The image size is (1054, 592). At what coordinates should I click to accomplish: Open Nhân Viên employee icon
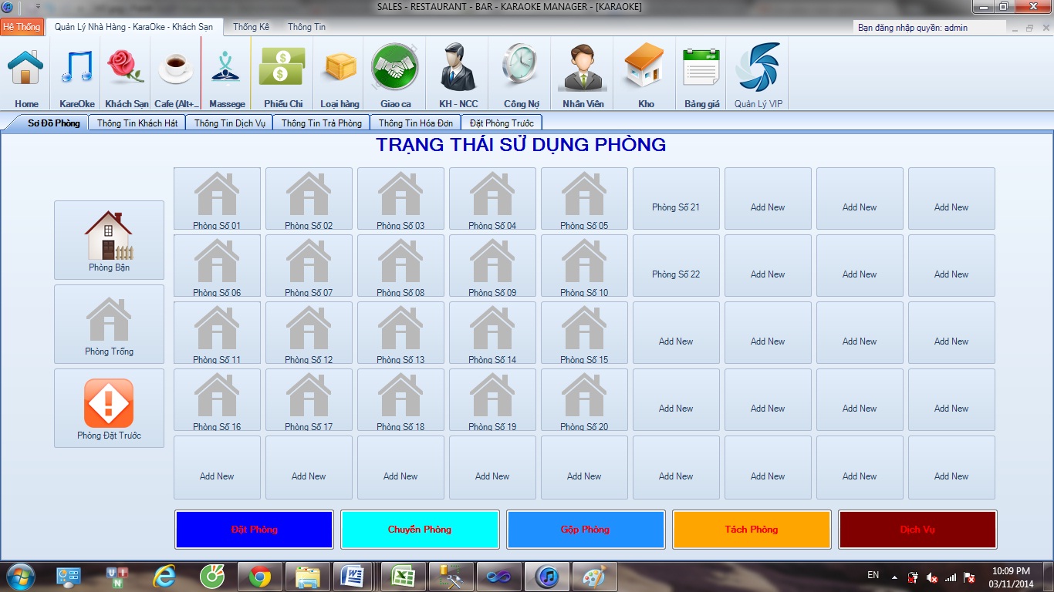[x=583, y=74]
